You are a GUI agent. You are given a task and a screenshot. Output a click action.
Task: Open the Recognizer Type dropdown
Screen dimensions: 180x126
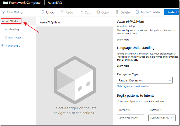145,80
